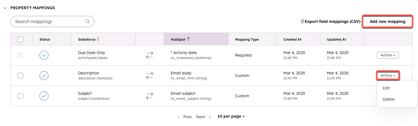Check the Description mapping row checkbox
Image resolution: width=418 pixels, height=126 pixels.
click(20, 76)
